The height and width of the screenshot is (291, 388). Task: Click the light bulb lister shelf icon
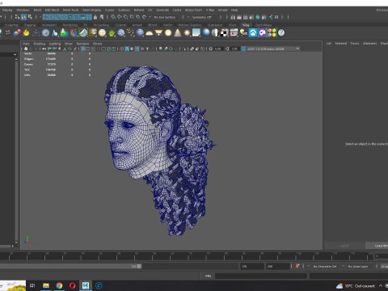click(x=243, y=33)
